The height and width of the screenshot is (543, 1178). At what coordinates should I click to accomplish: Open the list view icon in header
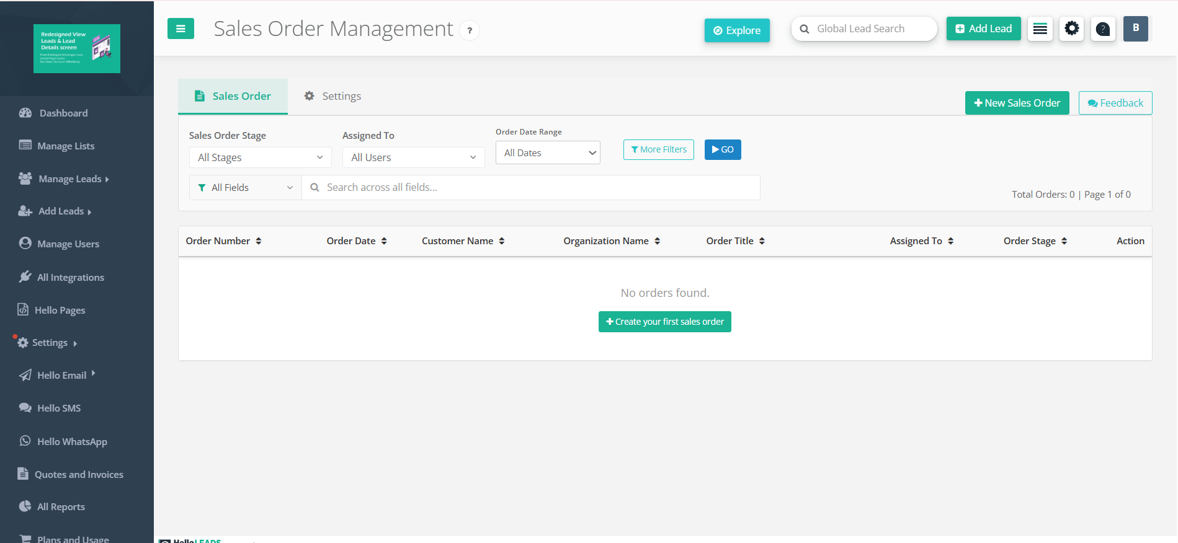click(1040, 29)
